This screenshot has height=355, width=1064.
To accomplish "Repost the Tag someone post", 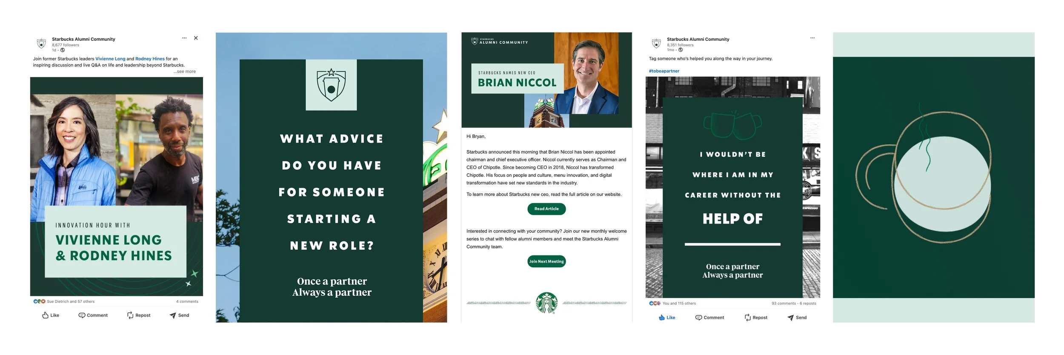I will tap(756, 318).
